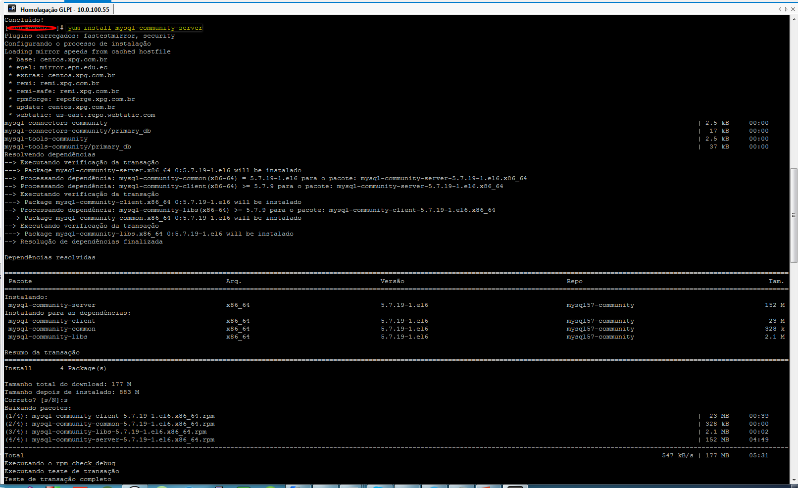
Task: Click the '05:31' total time
Action: pos(759,455)
